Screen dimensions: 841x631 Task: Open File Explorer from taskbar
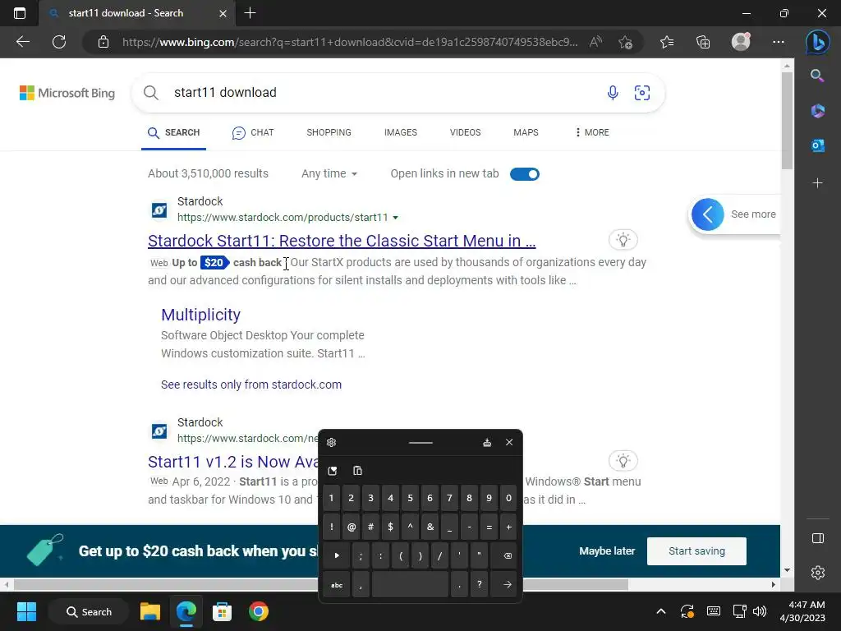pos(150,611)
